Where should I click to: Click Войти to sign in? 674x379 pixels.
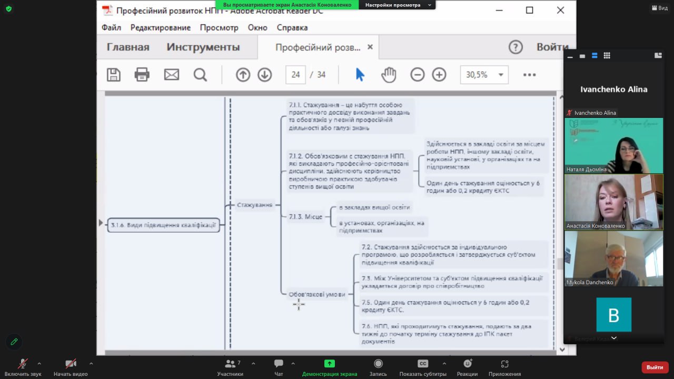point(552,47)
